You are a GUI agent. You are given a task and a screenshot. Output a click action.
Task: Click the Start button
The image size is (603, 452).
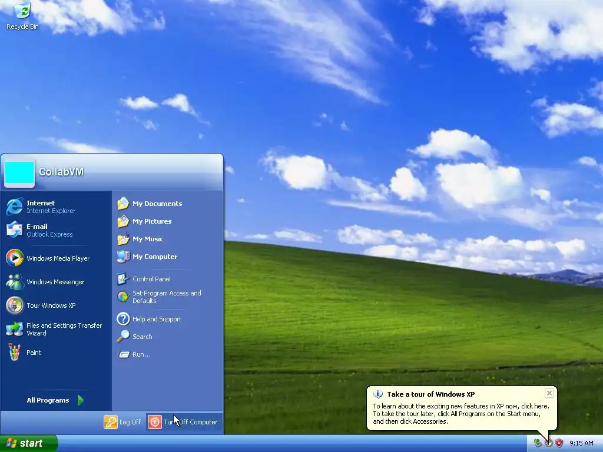coord(28,443)
